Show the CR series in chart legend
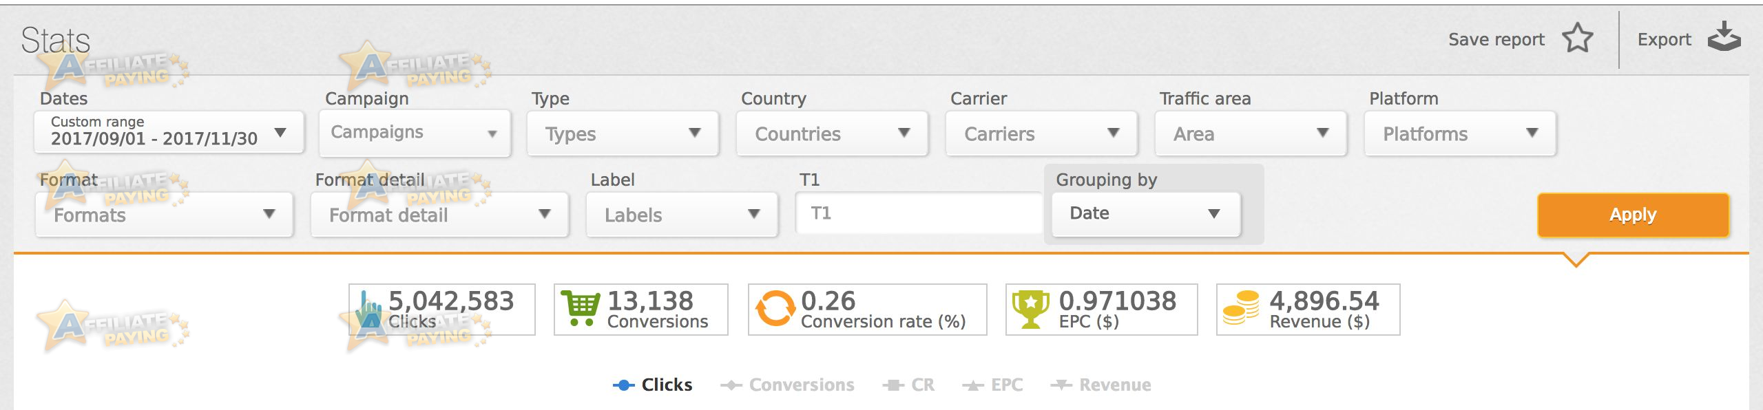Viewport: 1763px width, 410px height. tap(909, 385)
